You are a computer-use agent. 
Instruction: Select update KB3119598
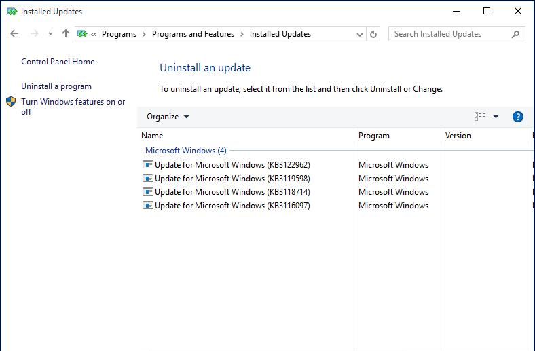(232, 179)
